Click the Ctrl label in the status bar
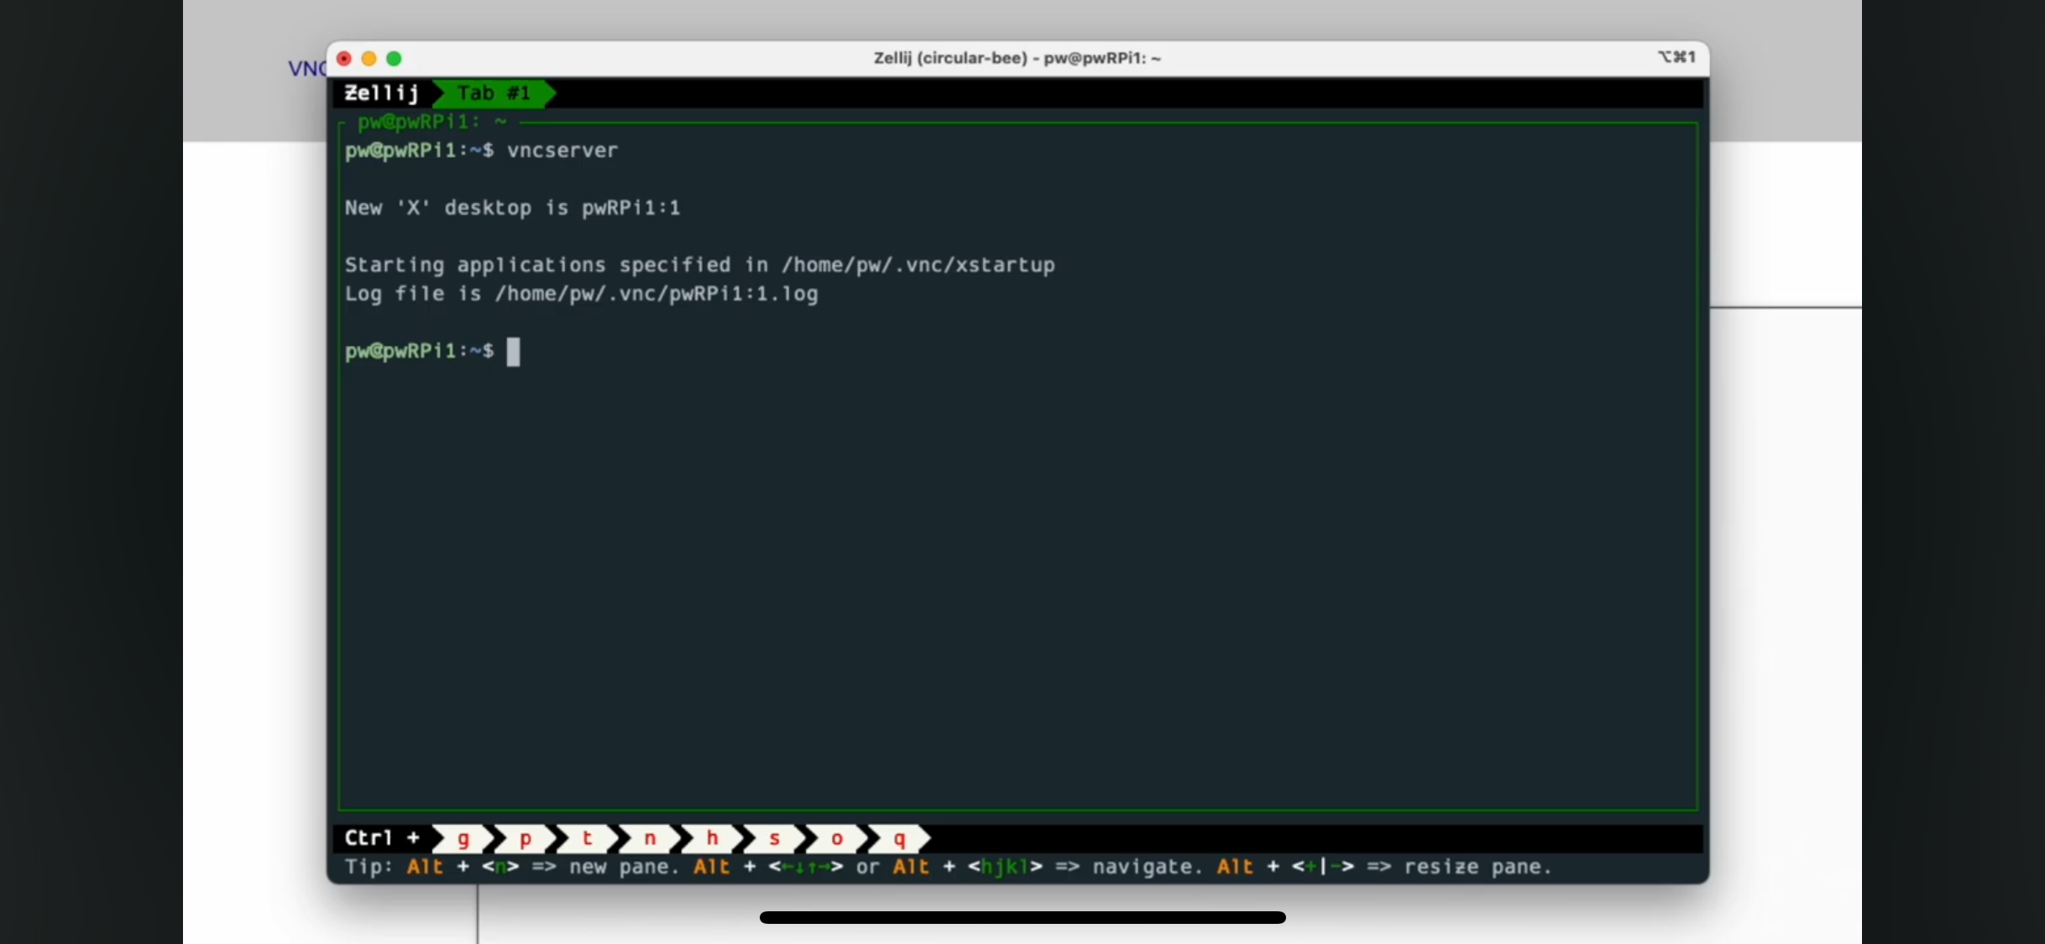Image resolution: width=2045 pixels, height=944 pixels. tap(369, 838)
